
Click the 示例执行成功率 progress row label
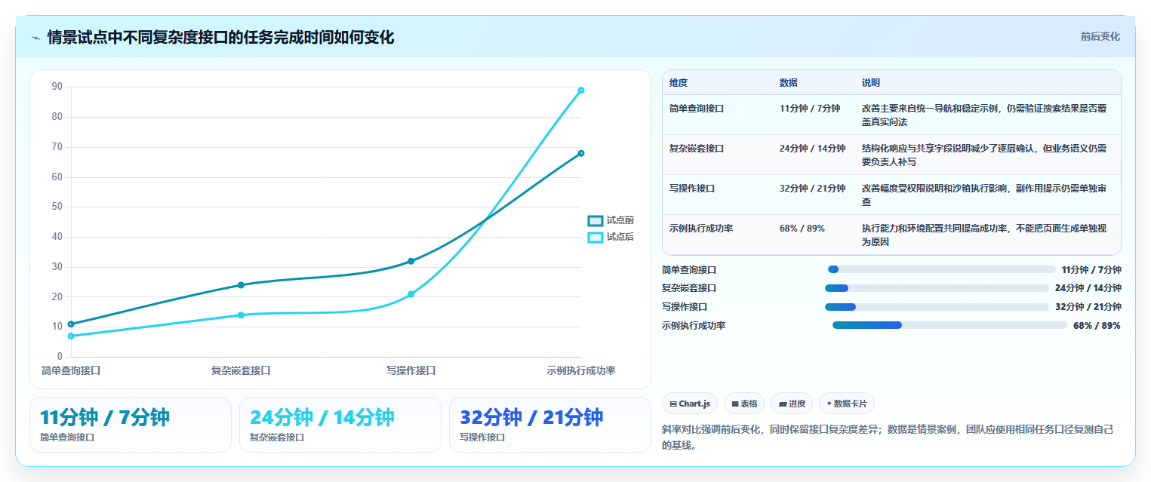coord(694,326)
